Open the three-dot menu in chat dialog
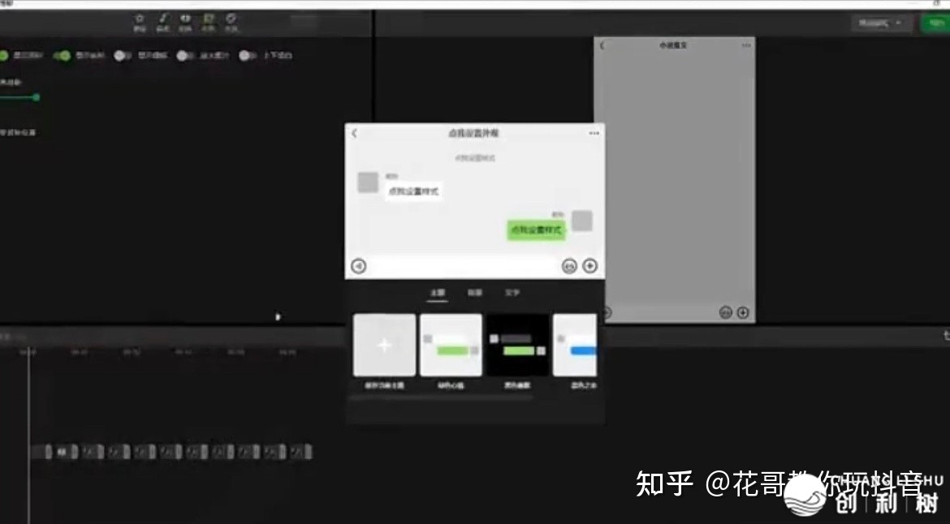The image size is (950, 524). 594,133
